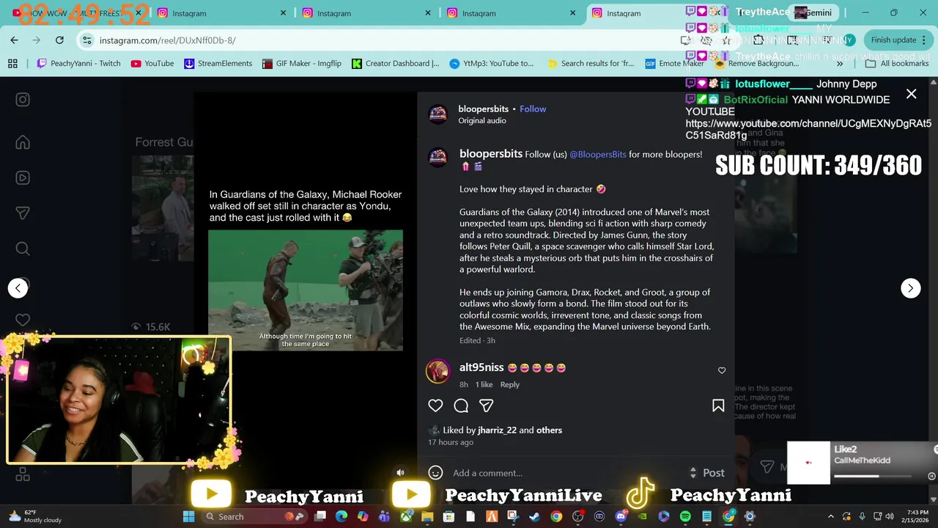Expand hidden bookmarks overflow chevron
The height and width of the screenshot is (528, 938).
pos(840,64)
